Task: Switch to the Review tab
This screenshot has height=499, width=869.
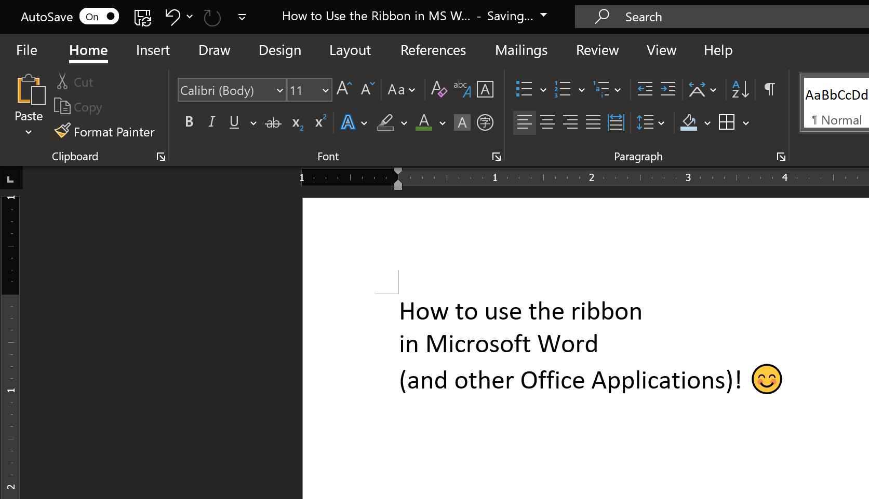Action: 597,50
